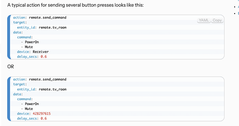Click PowerOn in the second code block
The image size is (239, 126).
(x=32, y=104)
